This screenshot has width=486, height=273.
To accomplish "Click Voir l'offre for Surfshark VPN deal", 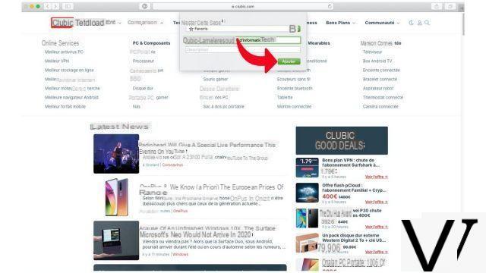I will pyautogui.click(x=377, y=177).
